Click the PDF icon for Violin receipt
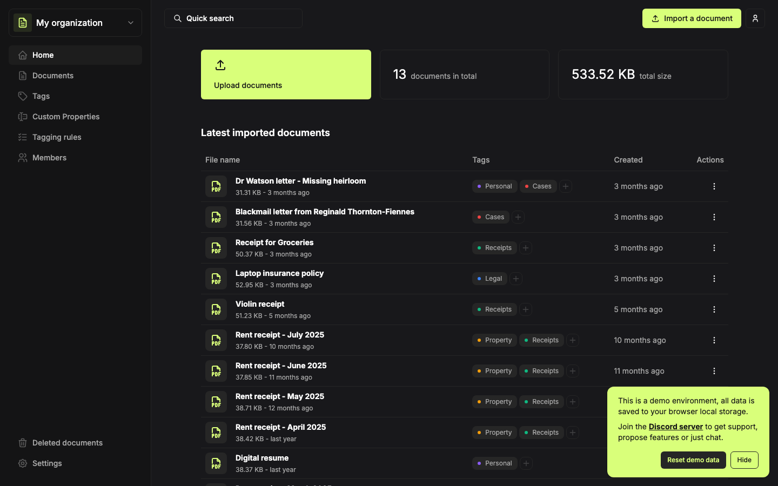The width and height of the screenshot is (778, 486). pyautogui.click(x=216, y=309)
